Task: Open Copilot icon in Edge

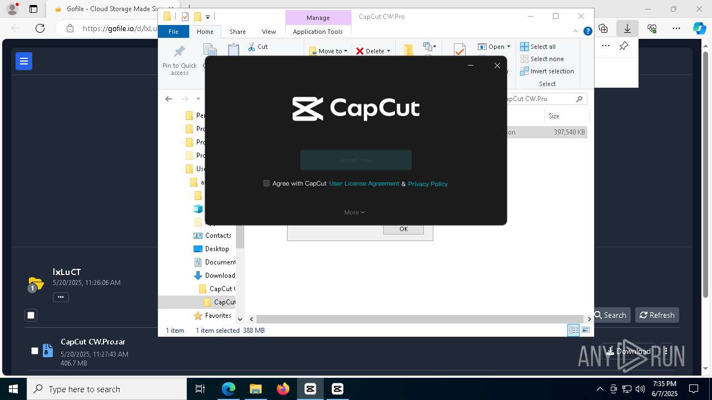Action: (699, 28)
